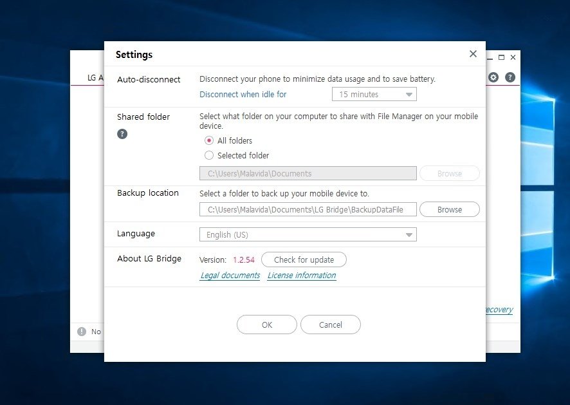The image size is (570, 405).
Task: Minimize the LG Bridge main window
Action: coord(490,58)
